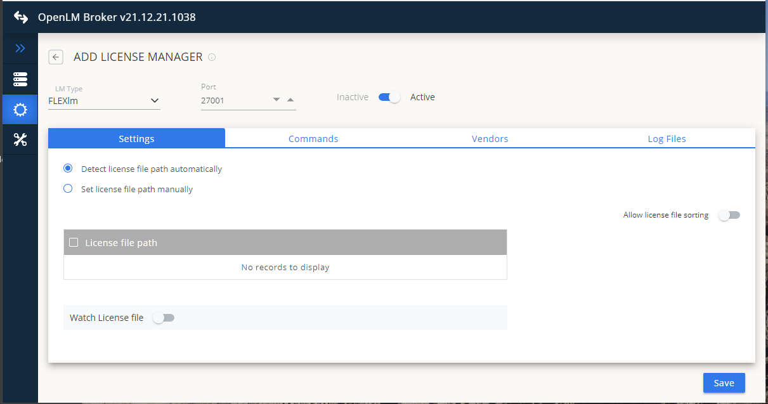Click info icon beside Add License Manager
Viewport: 768px width, 404px height.
click(x=212, y=57)
